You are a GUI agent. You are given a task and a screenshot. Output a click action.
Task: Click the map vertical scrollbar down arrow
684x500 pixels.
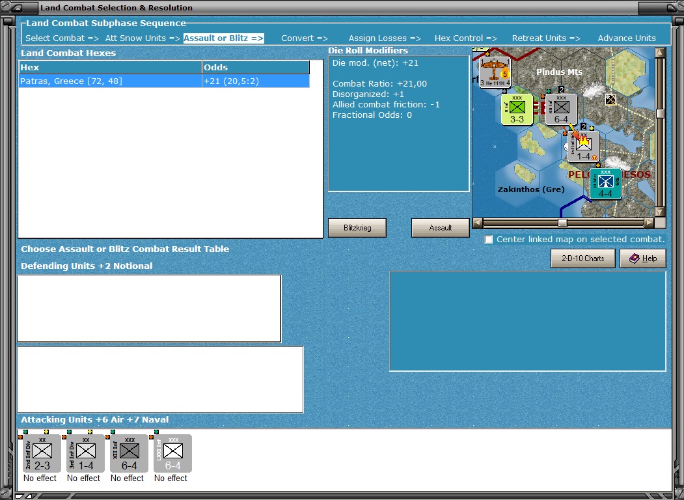coord(660,212)
